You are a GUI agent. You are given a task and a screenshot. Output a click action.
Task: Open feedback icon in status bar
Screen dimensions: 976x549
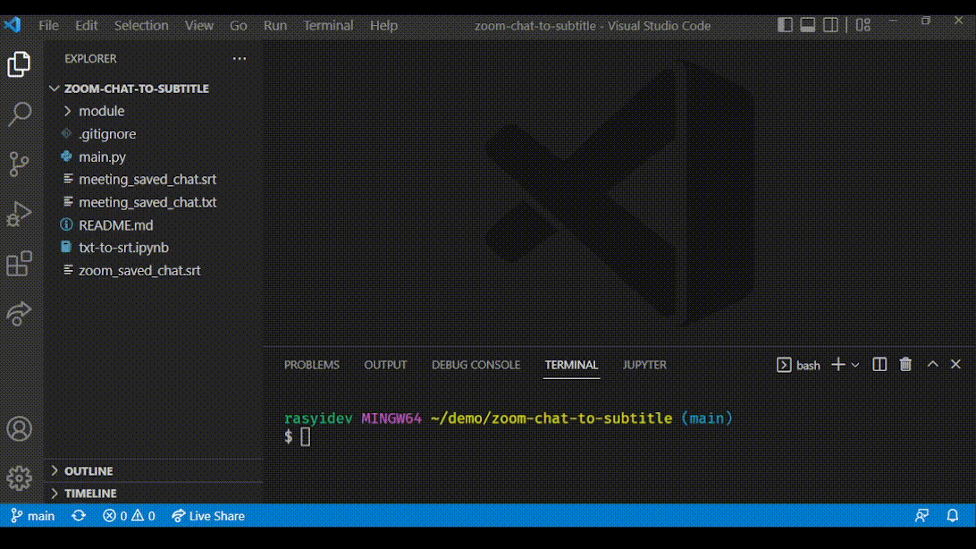[921, 515]
